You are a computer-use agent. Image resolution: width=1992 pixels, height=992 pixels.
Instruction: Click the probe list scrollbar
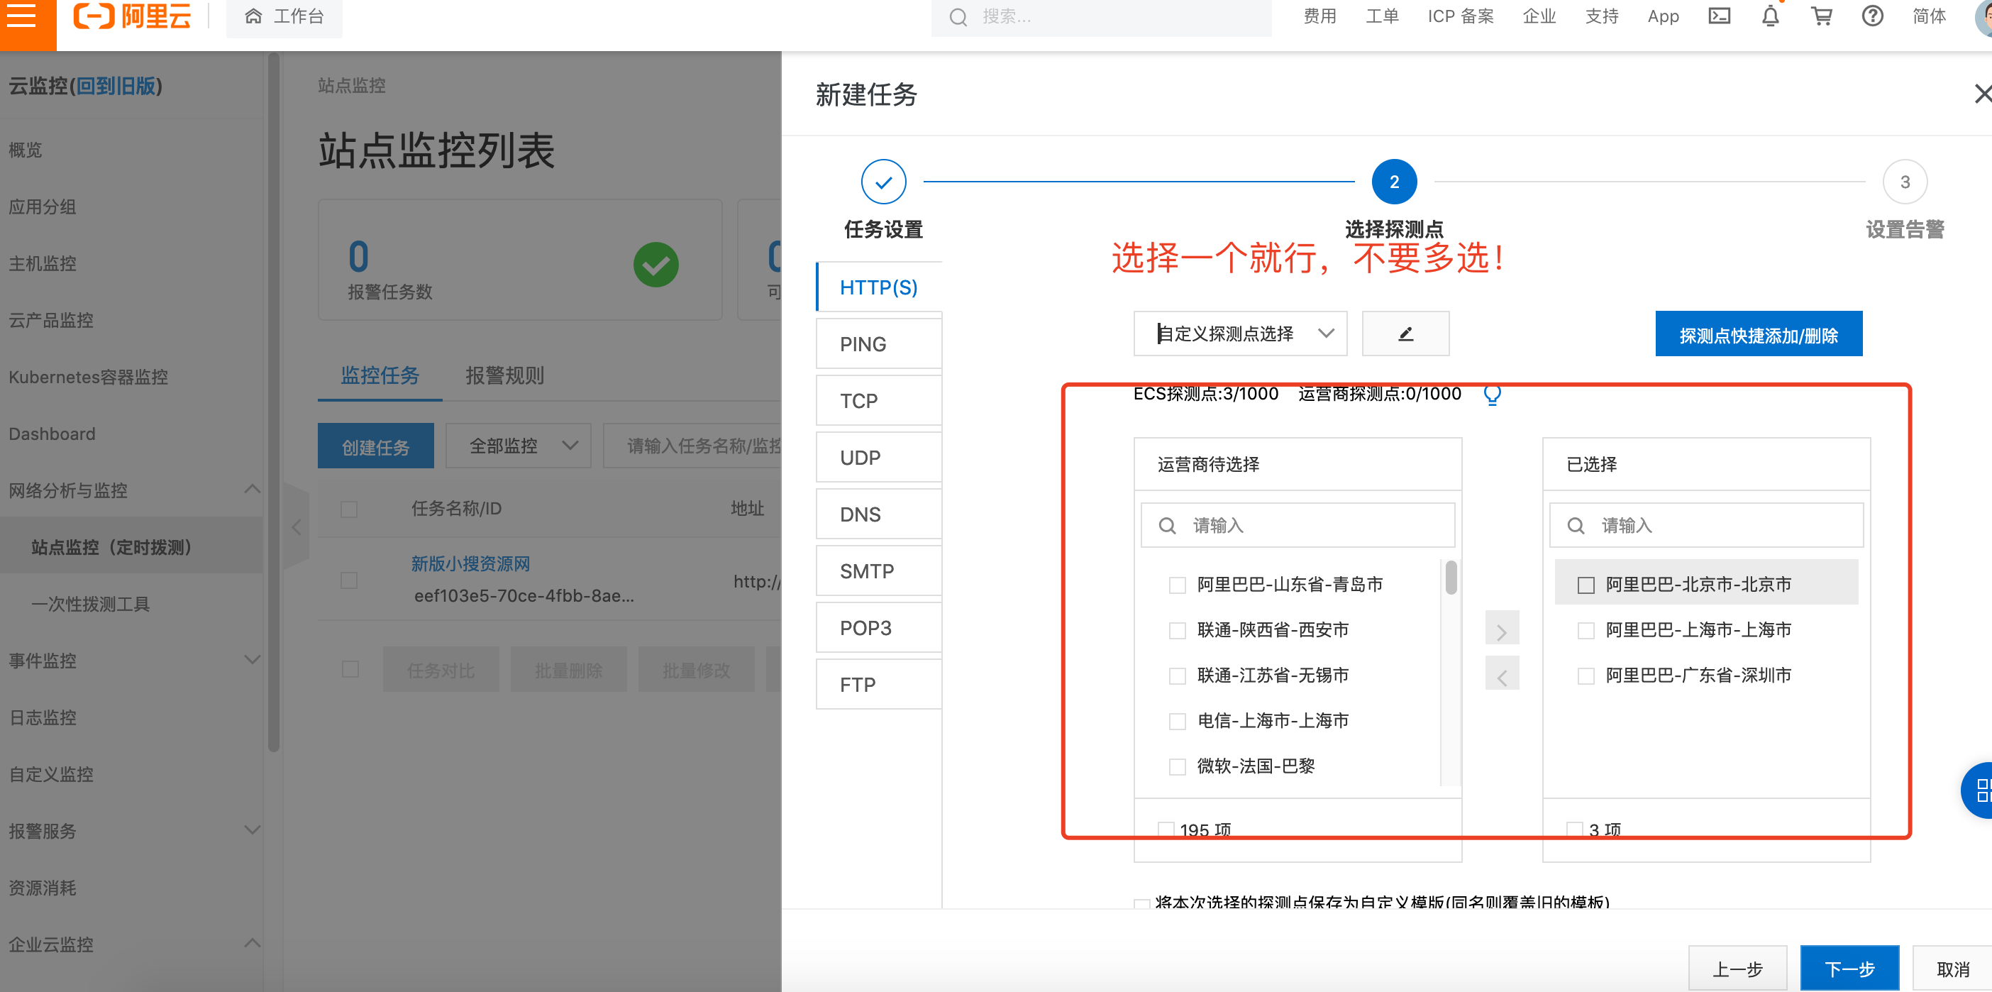tap(1451, 578)
